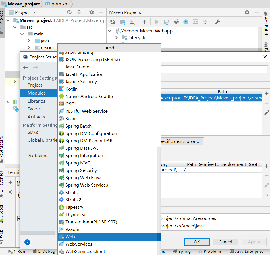
Task: Open Project view dropdown arrow
Action: (35, 12)
